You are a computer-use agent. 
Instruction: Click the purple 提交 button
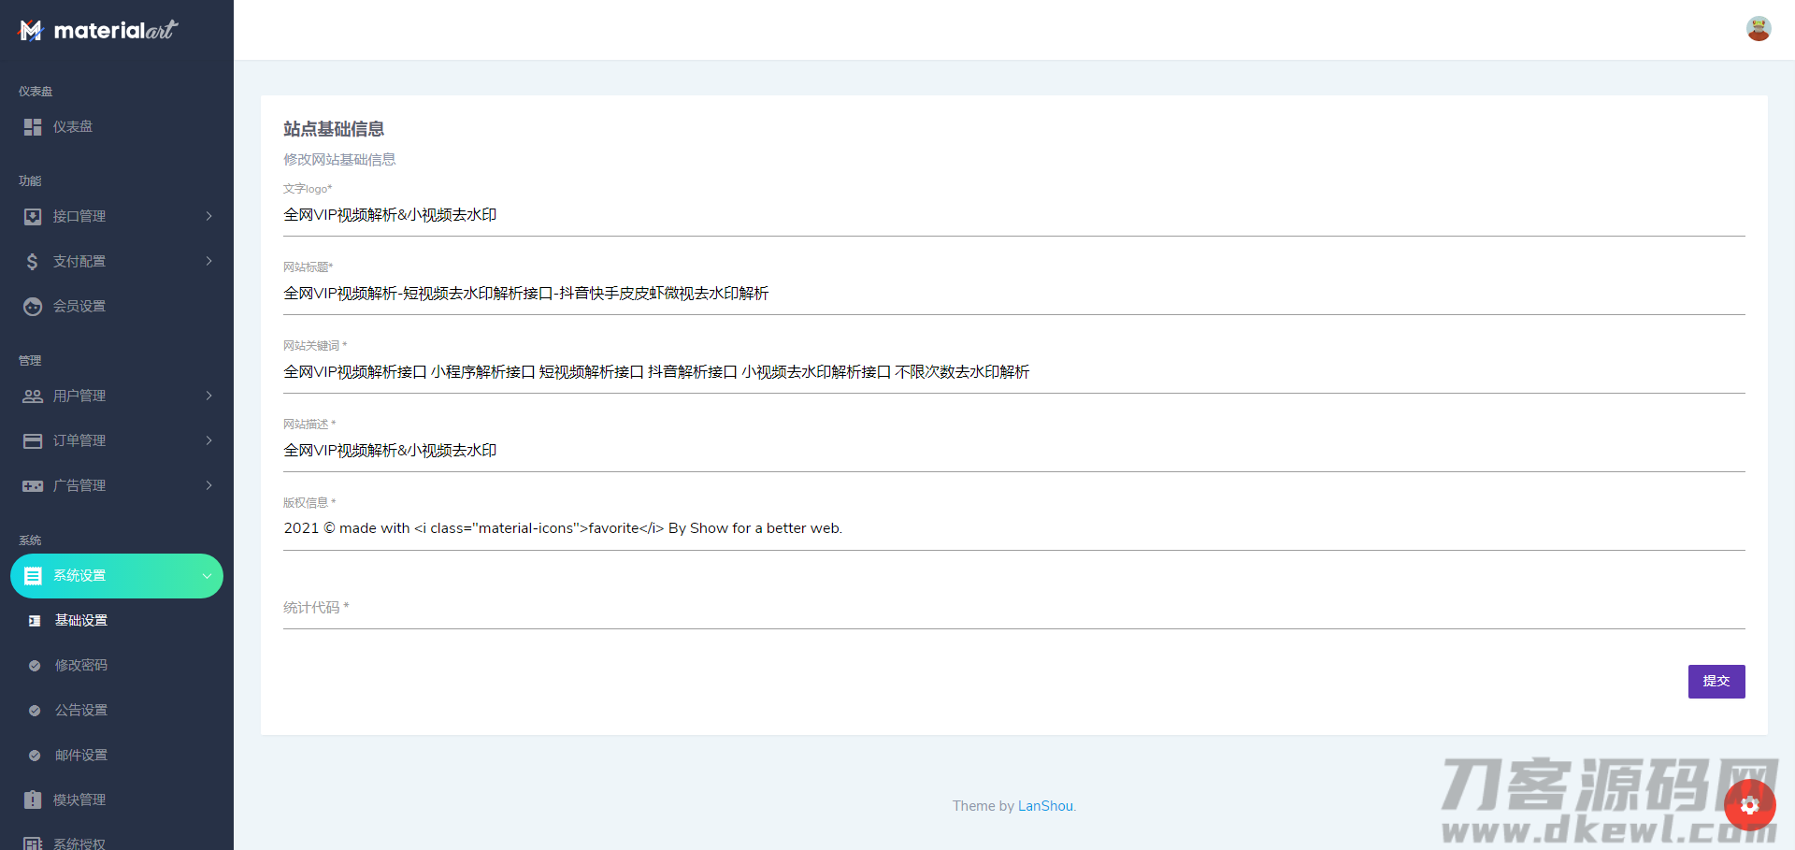point(1716,682)
